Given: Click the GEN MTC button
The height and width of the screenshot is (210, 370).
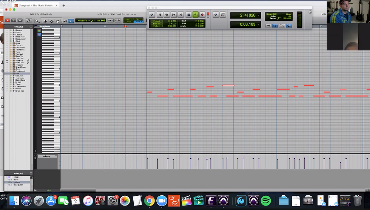Looking at the screenshot, I should pos(223,15).
